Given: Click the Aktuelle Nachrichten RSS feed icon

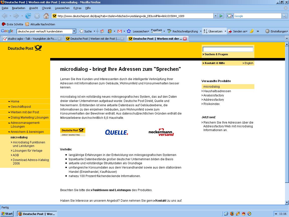Looking at the screenshot, I should (x=27, y=24).
